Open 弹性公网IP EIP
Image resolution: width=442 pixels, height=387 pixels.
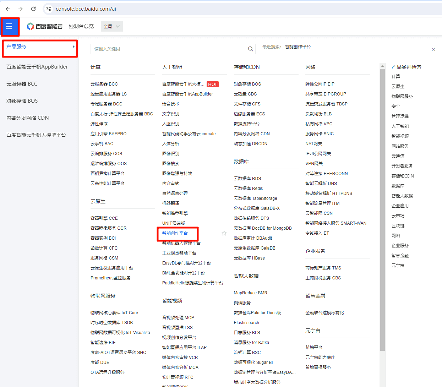(x=320, y=84)
